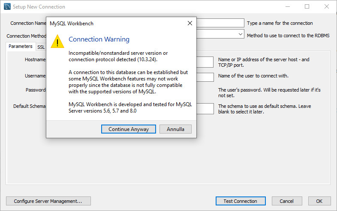The height and width of the screenshot is (211, 337).
Task: Maximize the Setup New Connection window
Action: pyautogui.click(x=307, y=7)
